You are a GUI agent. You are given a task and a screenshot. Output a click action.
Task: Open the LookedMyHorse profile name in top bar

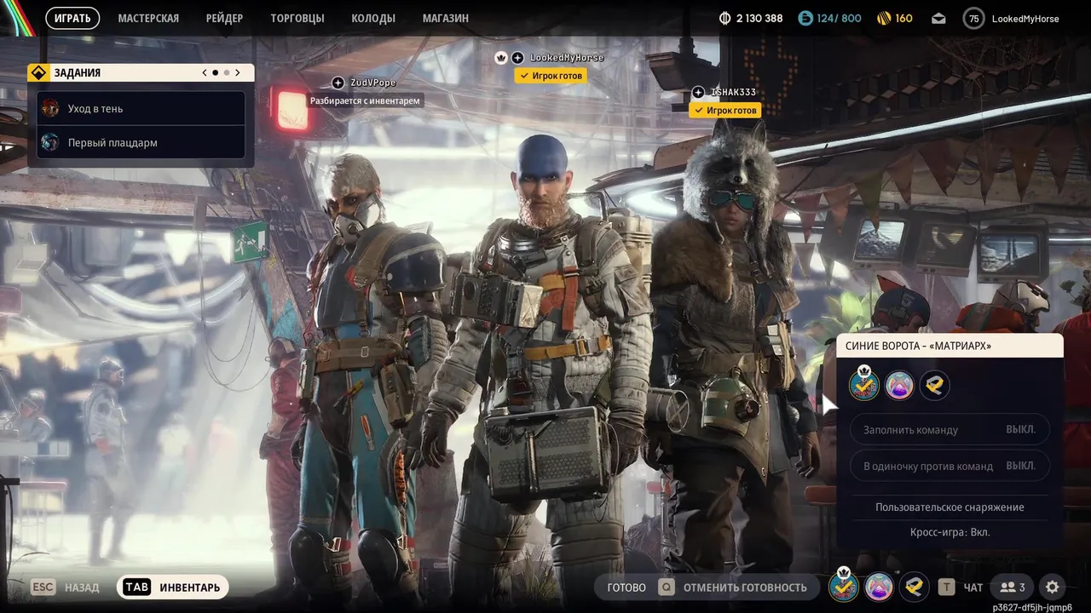coord(1025,18)
